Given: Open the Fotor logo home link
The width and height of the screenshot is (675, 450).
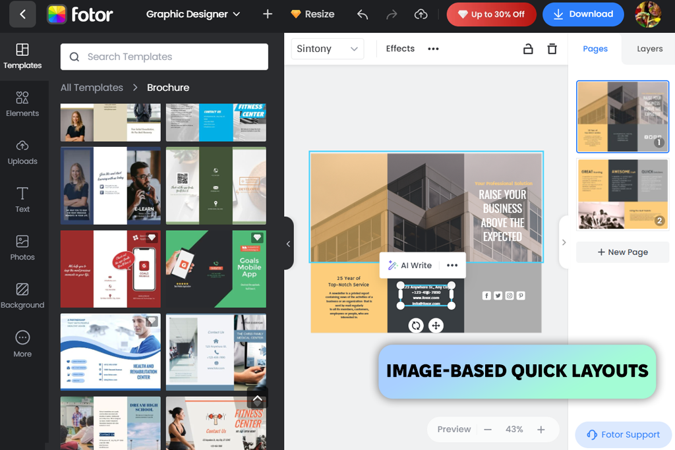Looking at the screenshot, I should [x=80, y=14].
